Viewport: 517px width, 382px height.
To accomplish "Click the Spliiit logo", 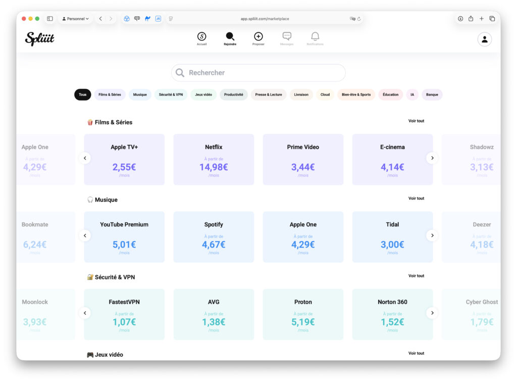I will tap(39, 38).
